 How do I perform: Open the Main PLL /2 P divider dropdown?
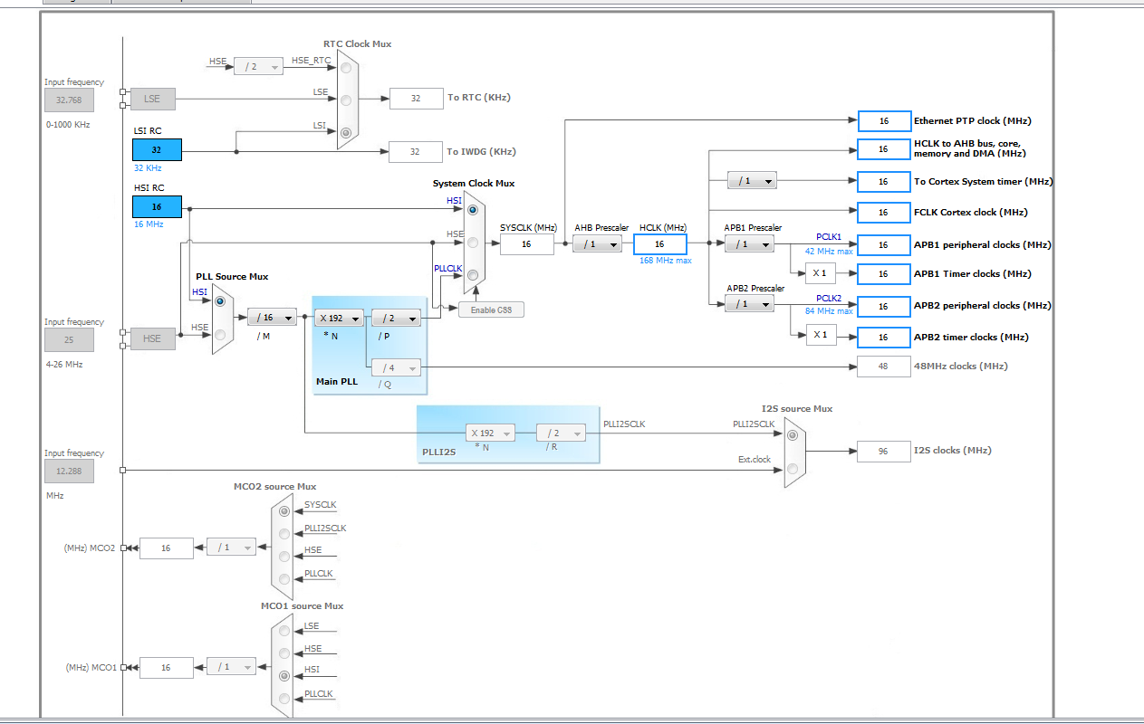pos(397,318)
